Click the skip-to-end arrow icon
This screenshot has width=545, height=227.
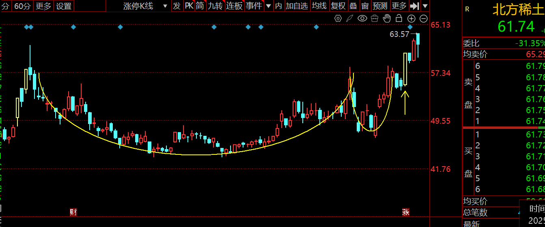click(x=414, y=6)
